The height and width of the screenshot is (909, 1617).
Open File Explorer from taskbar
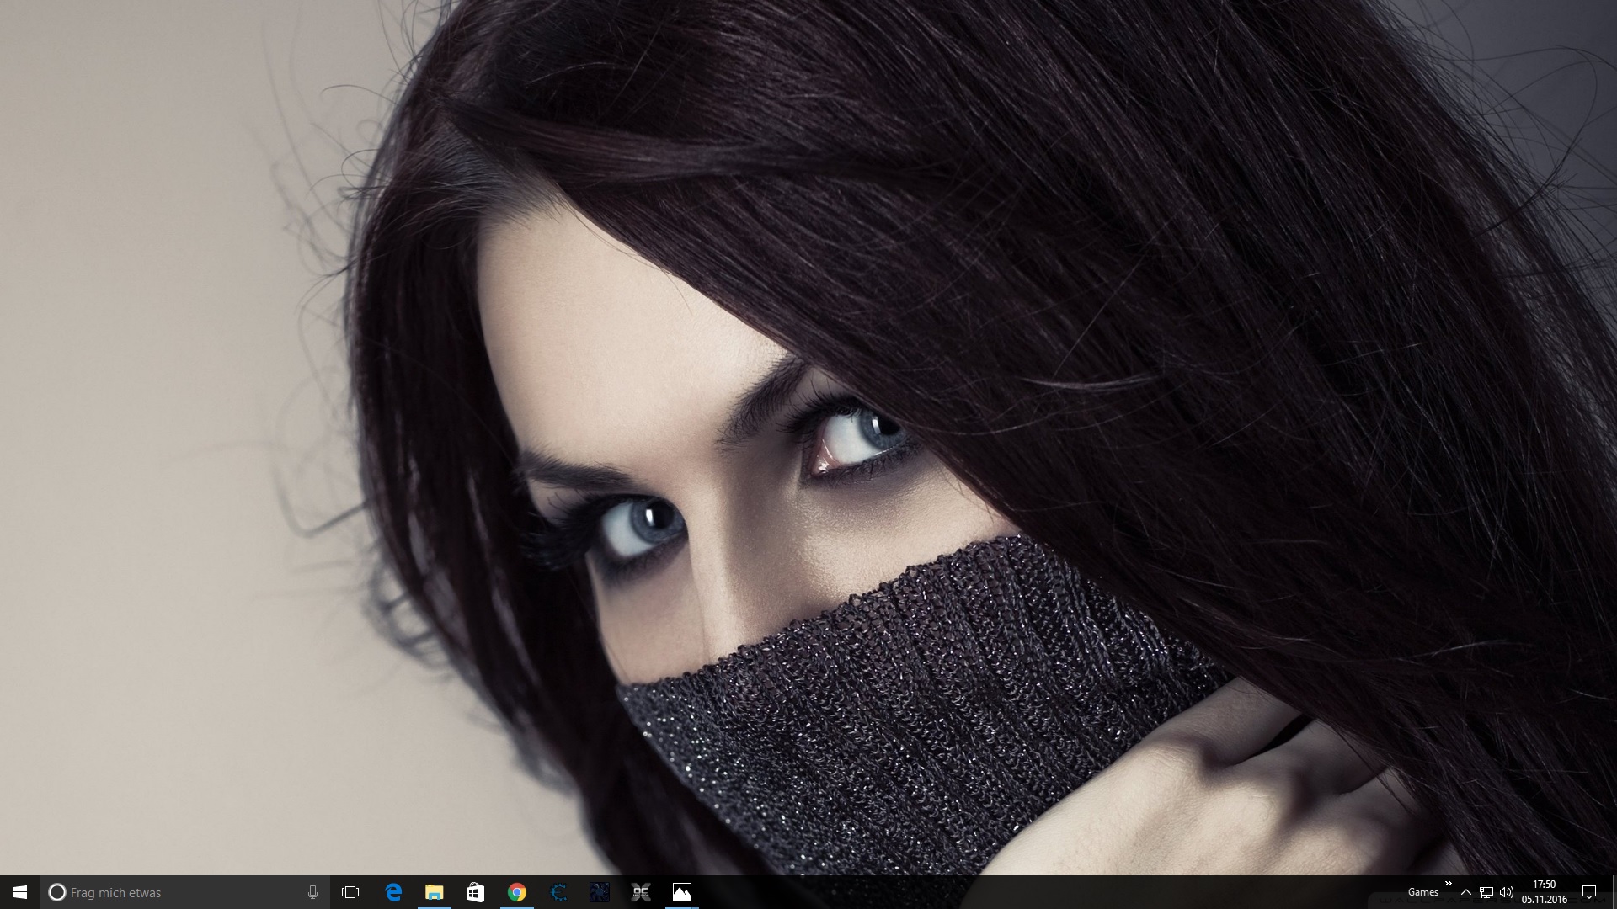point(434,892)
